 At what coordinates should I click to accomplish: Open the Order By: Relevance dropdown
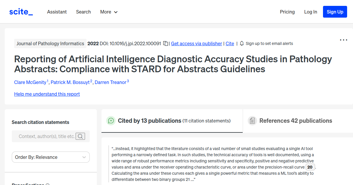coord(50,157)
